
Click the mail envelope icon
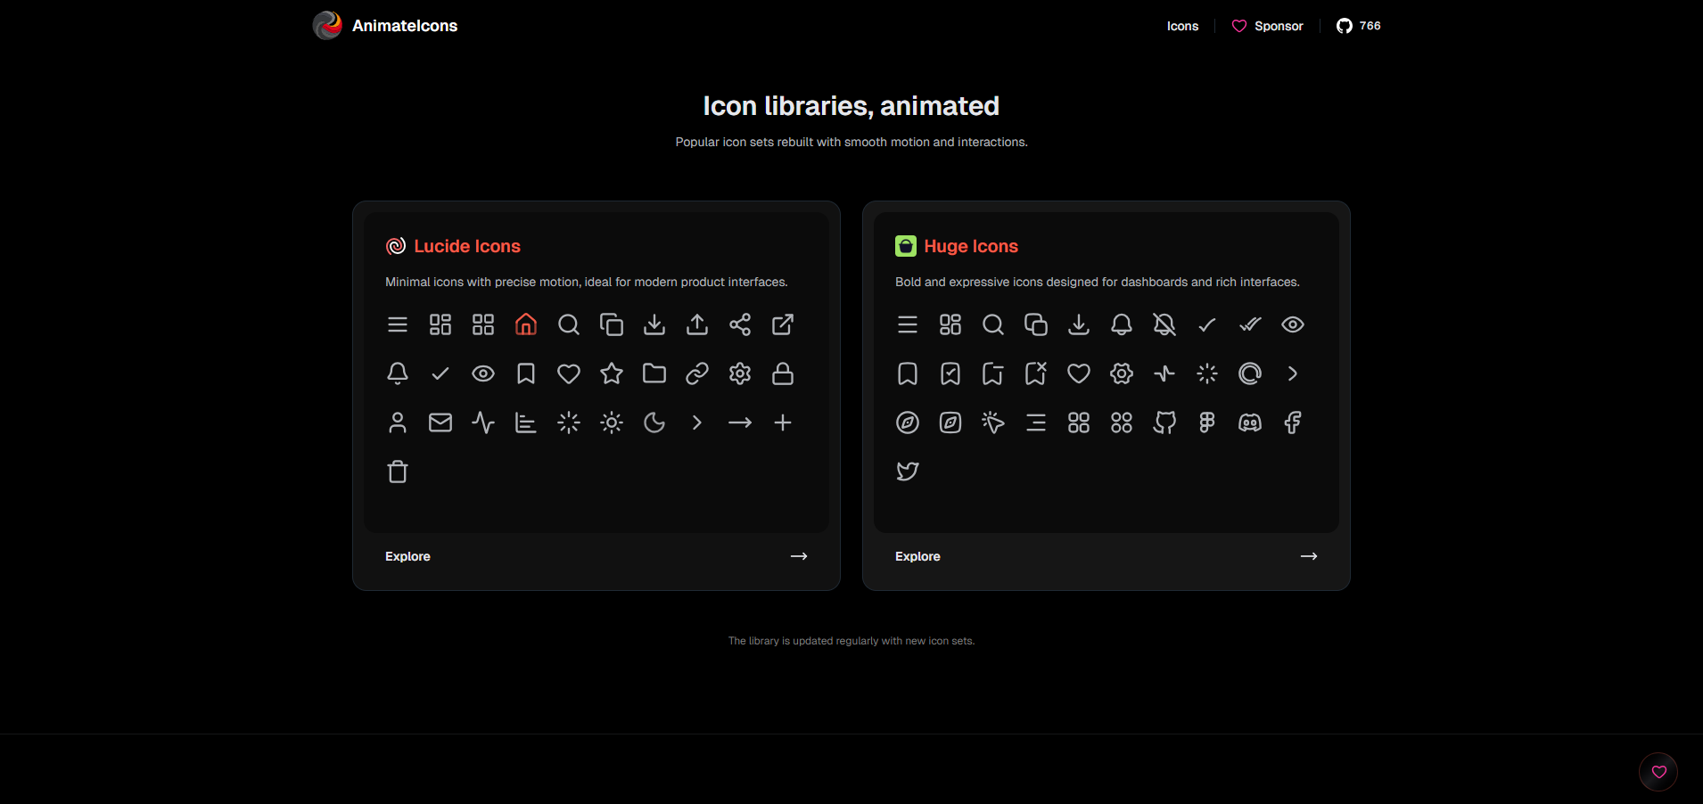point(440,423)
